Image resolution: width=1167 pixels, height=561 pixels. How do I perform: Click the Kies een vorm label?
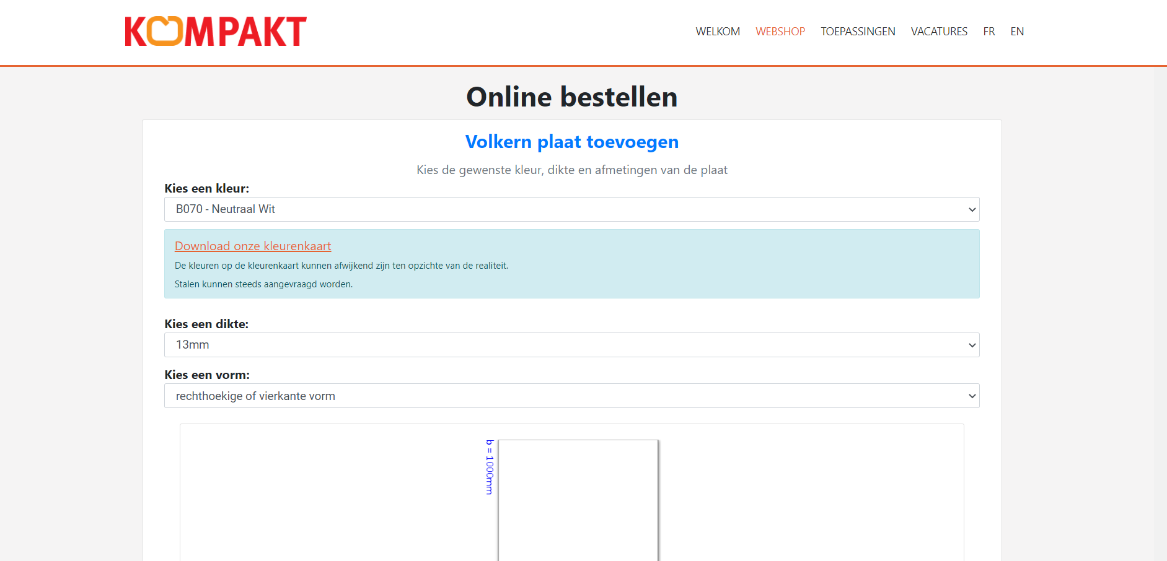[x=207, y=375]
